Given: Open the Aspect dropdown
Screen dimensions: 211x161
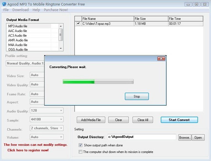Looking at the screenshot, I should (37, 102).
